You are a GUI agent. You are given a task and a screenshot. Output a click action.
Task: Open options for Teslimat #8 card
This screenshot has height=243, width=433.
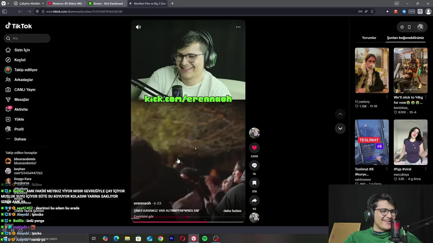(387, 169)
